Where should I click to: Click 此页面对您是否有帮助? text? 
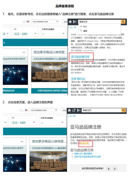point(93,169)
